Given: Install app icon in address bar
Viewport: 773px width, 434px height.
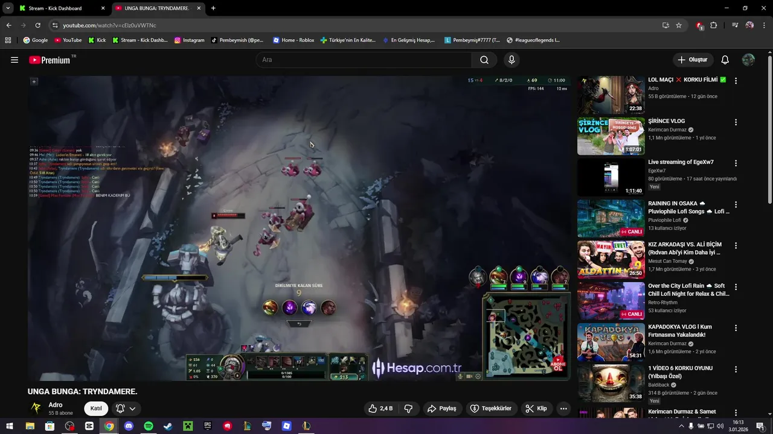Looking at the screenshot, I should coord(666,25).
